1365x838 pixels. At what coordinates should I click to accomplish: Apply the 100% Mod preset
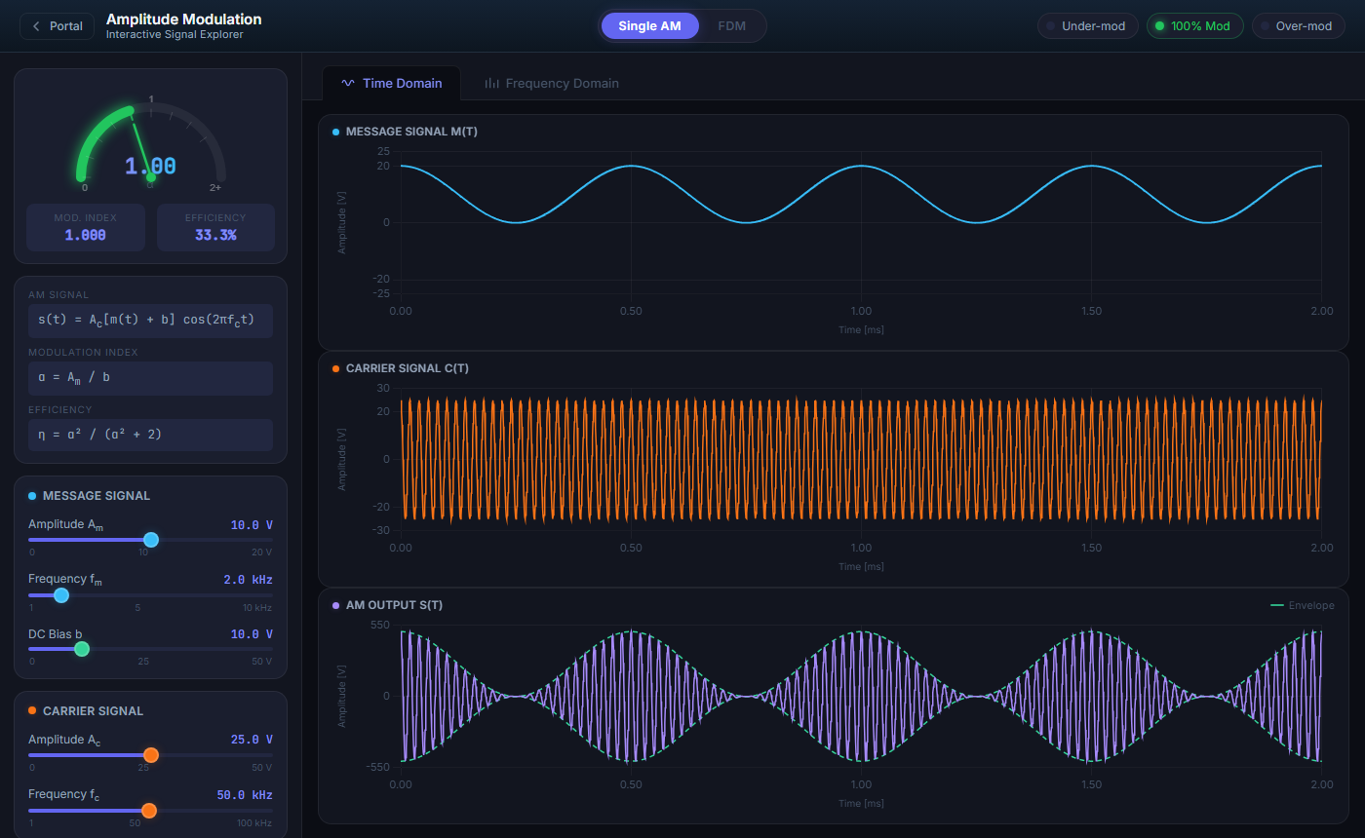(x=1194, y=26)
